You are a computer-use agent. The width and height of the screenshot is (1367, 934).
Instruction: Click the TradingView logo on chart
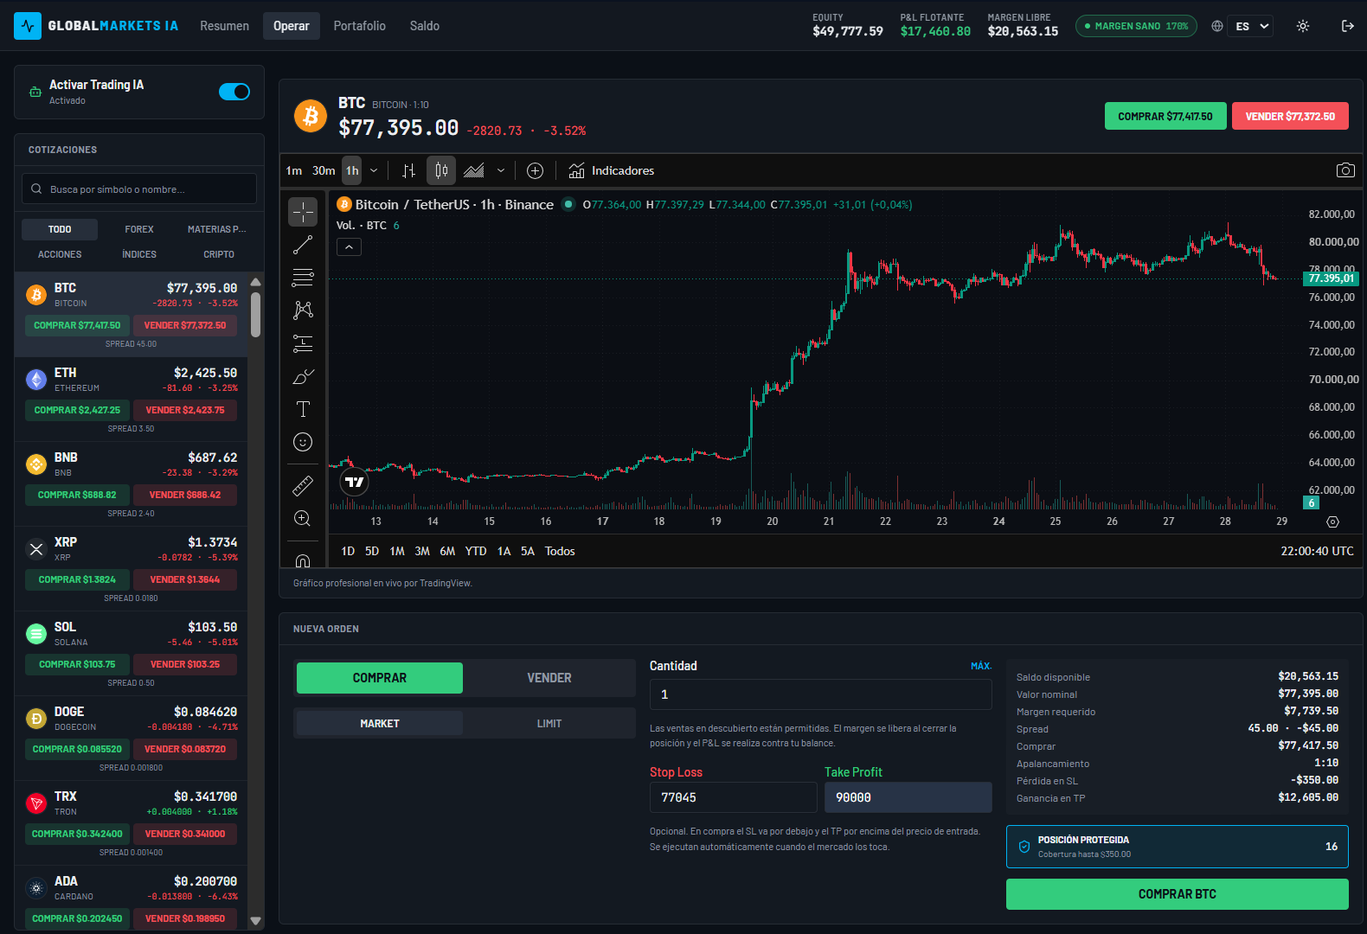point(355,482)
